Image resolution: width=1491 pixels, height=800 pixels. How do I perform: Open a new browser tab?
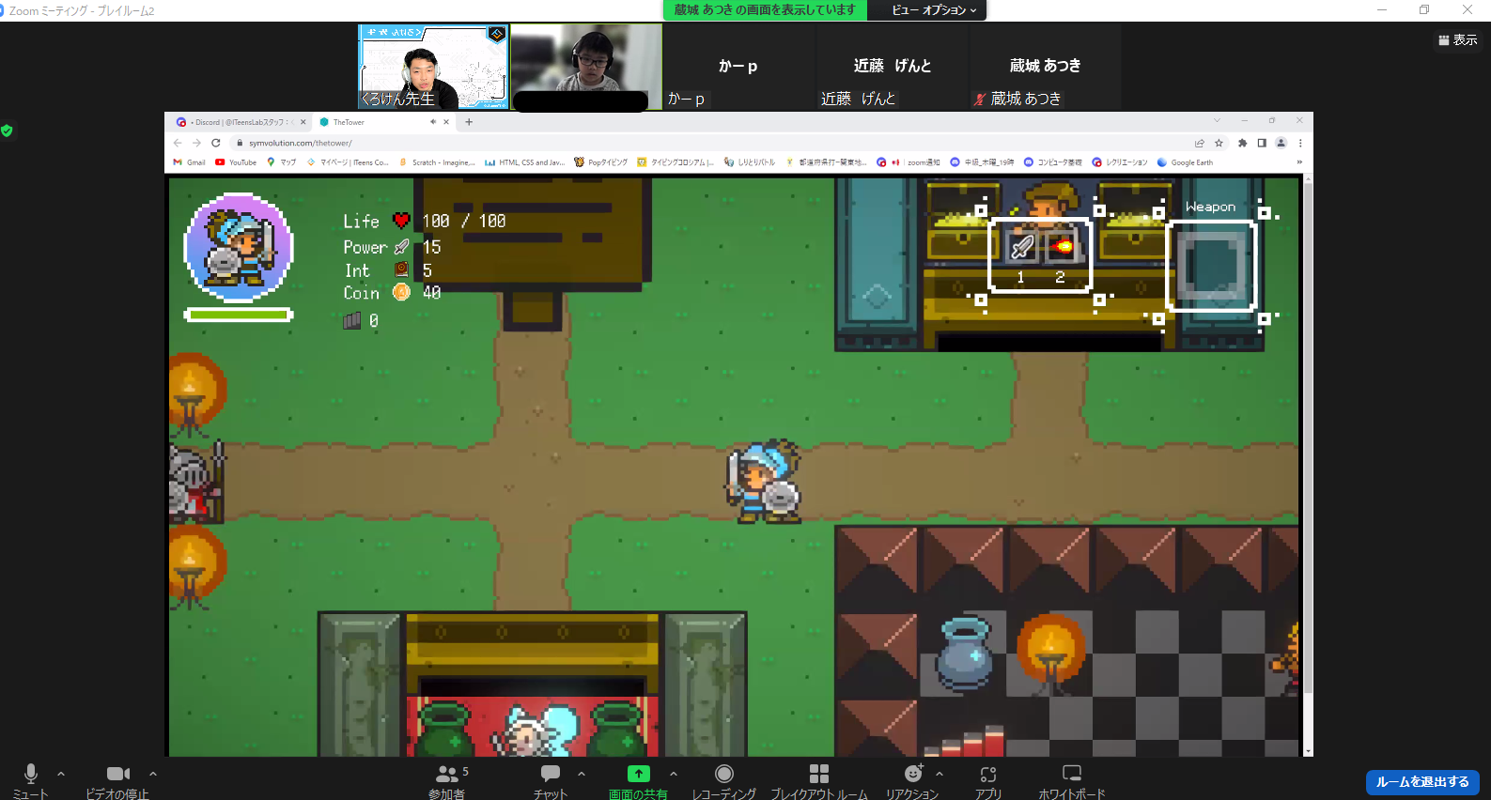(x=469, y=122)
